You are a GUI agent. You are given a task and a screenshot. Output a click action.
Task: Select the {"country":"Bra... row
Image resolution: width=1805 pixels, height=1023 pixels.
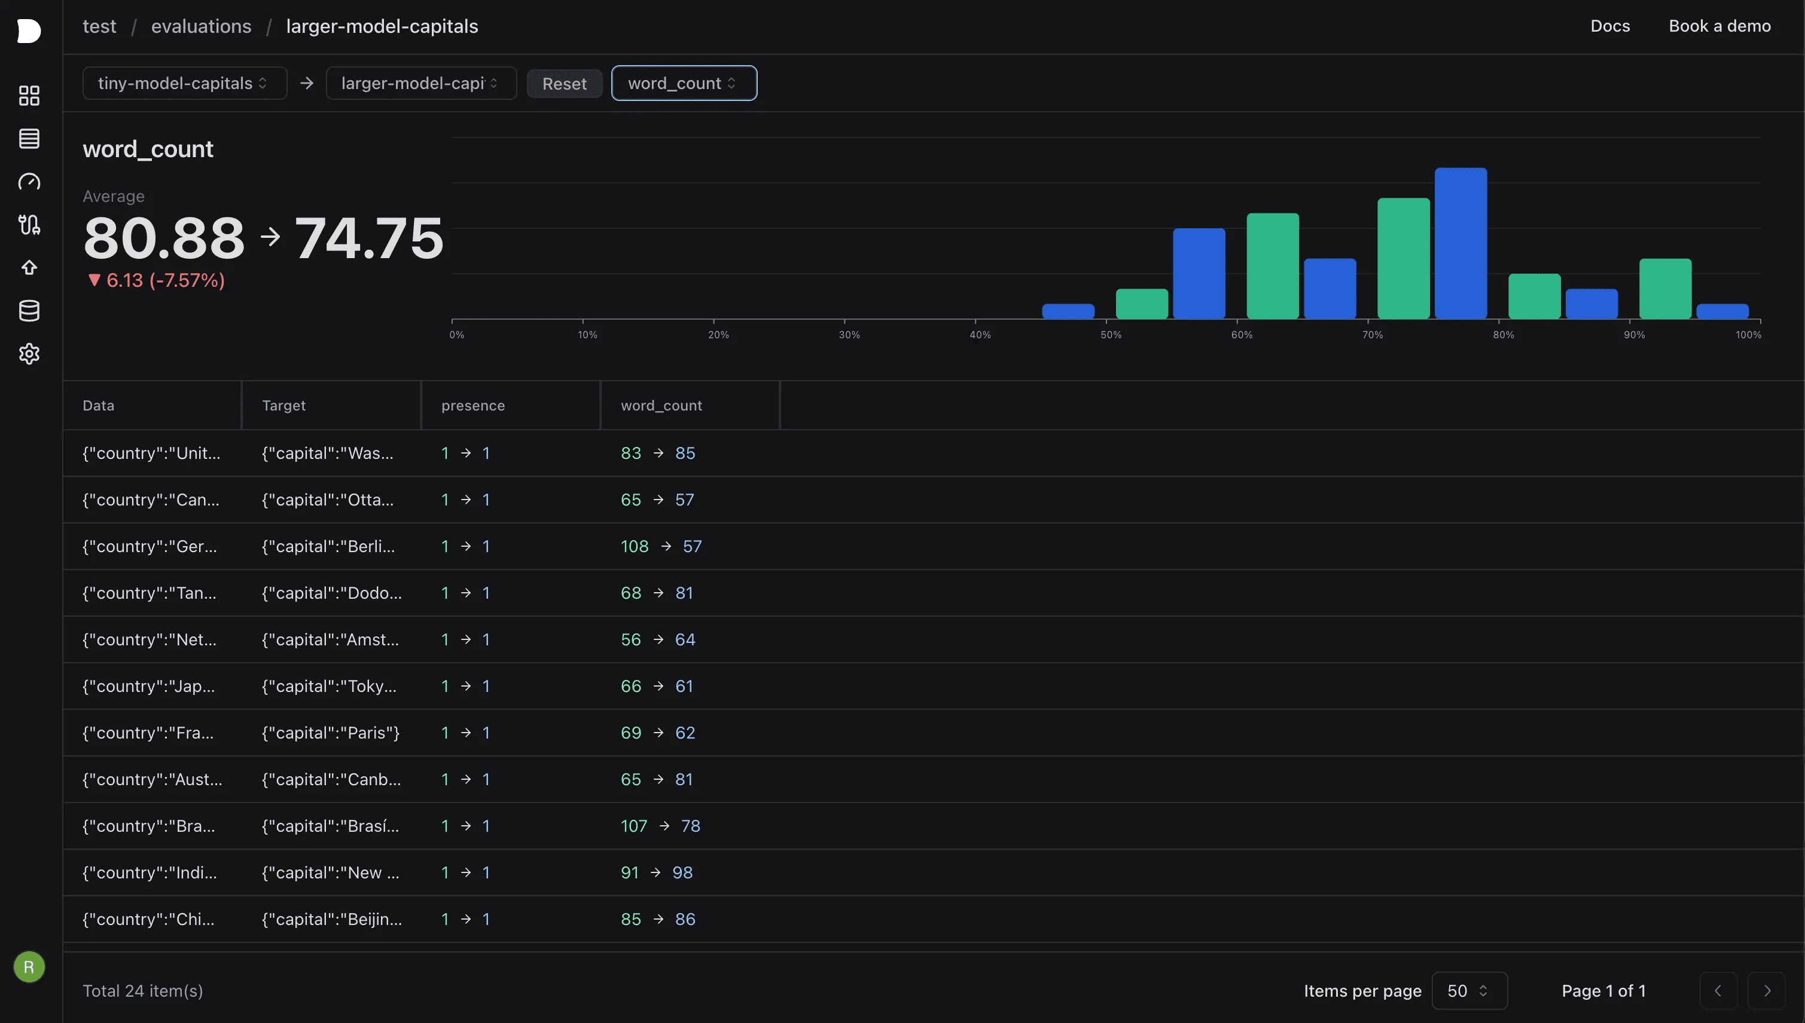[933, 826]
